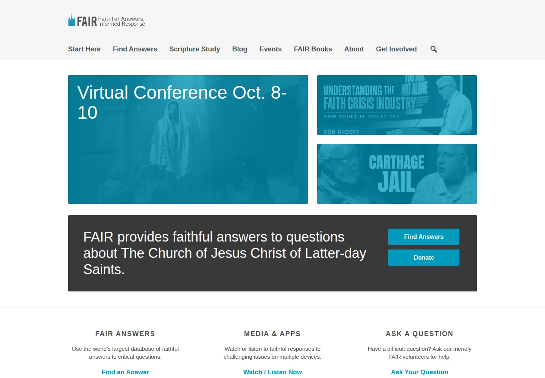Viewport: 545px width, 378px height.
Task: Click the ASK A QUESTION heading
Action: [x=419, y=334]
